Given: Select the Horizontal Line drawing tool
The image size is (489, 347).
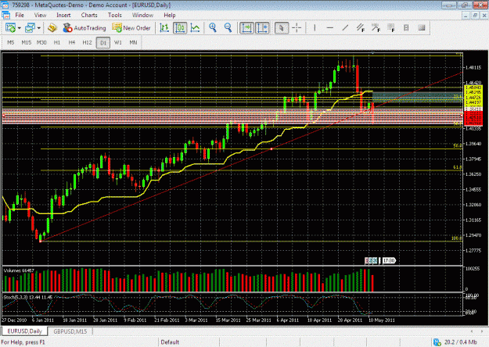Looking at the screenshot, I should tap(330, 28).
